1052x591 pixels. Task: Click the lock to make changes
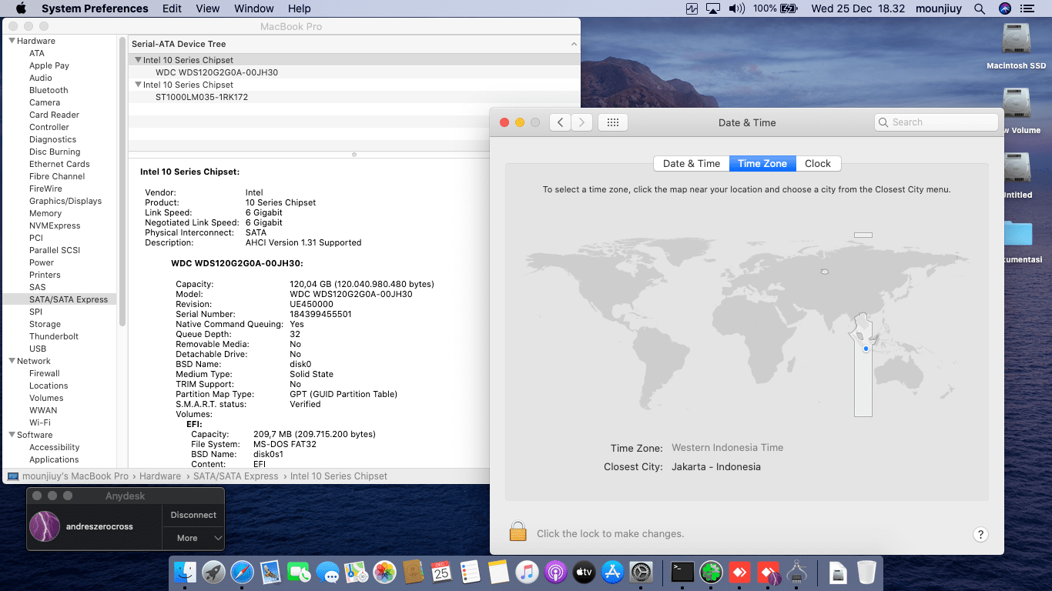[518, 532]
